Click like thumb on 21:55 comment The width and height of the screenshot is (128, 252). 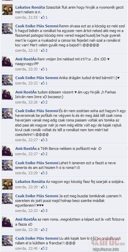[43, 17]
